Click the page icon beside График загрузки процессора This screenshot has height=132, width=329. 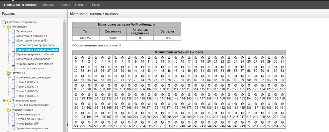pyautogui.click(x=13, y=45)
